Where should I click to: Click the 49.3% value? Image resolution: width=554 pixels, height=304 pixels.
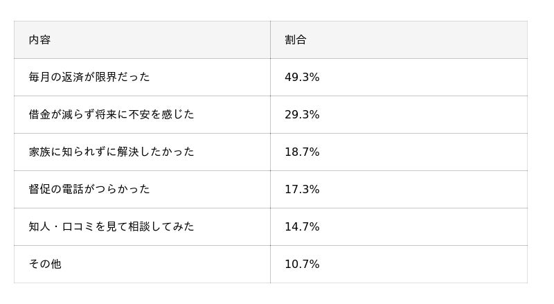pyautogui.click(x=302, y=78)
